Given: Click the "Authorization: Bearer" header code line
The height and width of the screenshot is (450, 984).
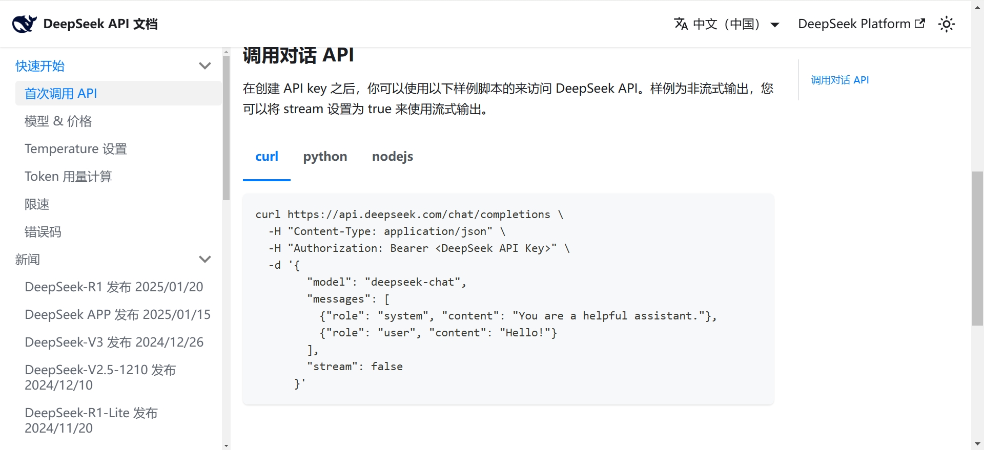Looking at the screenshot, I should (x=419, y=248).
